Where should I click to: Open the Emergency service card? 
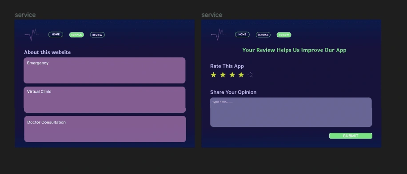click(x=104, y=70)
